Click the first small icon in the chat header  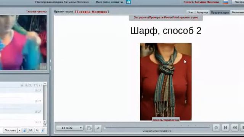[22, 84]
